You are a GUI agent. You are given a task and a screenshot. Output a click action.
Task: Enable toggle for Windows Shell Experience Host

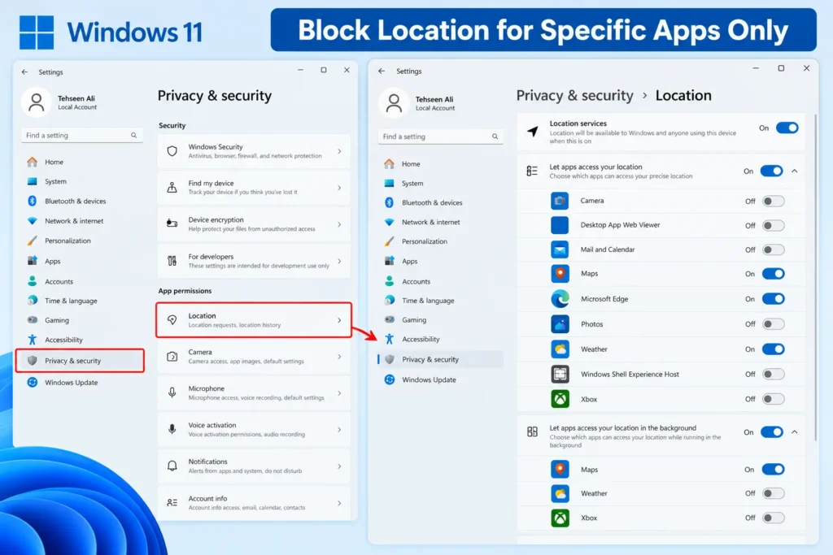tap(773, 374)
